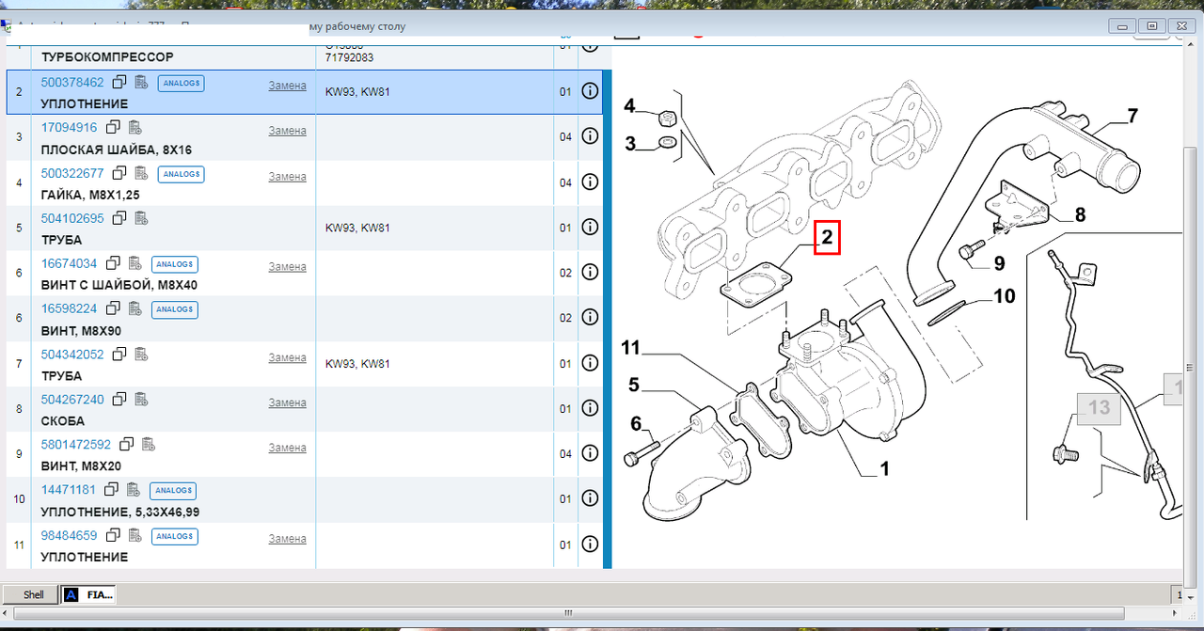Show ANALOGS for part 500322677
The height and width of the screenshot is (631, 1204).
pos(181,173)
